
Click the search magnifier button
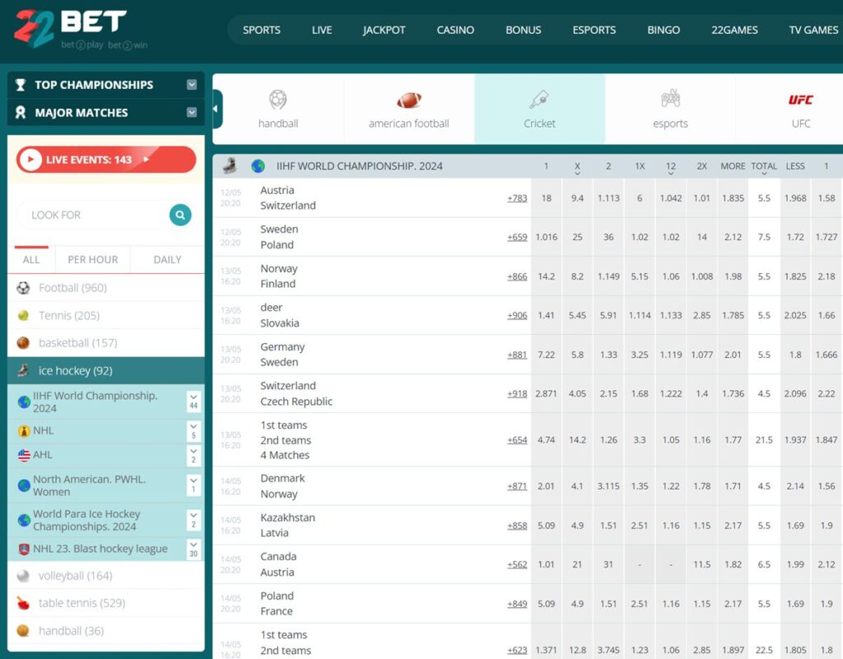(x=180, y=215)
